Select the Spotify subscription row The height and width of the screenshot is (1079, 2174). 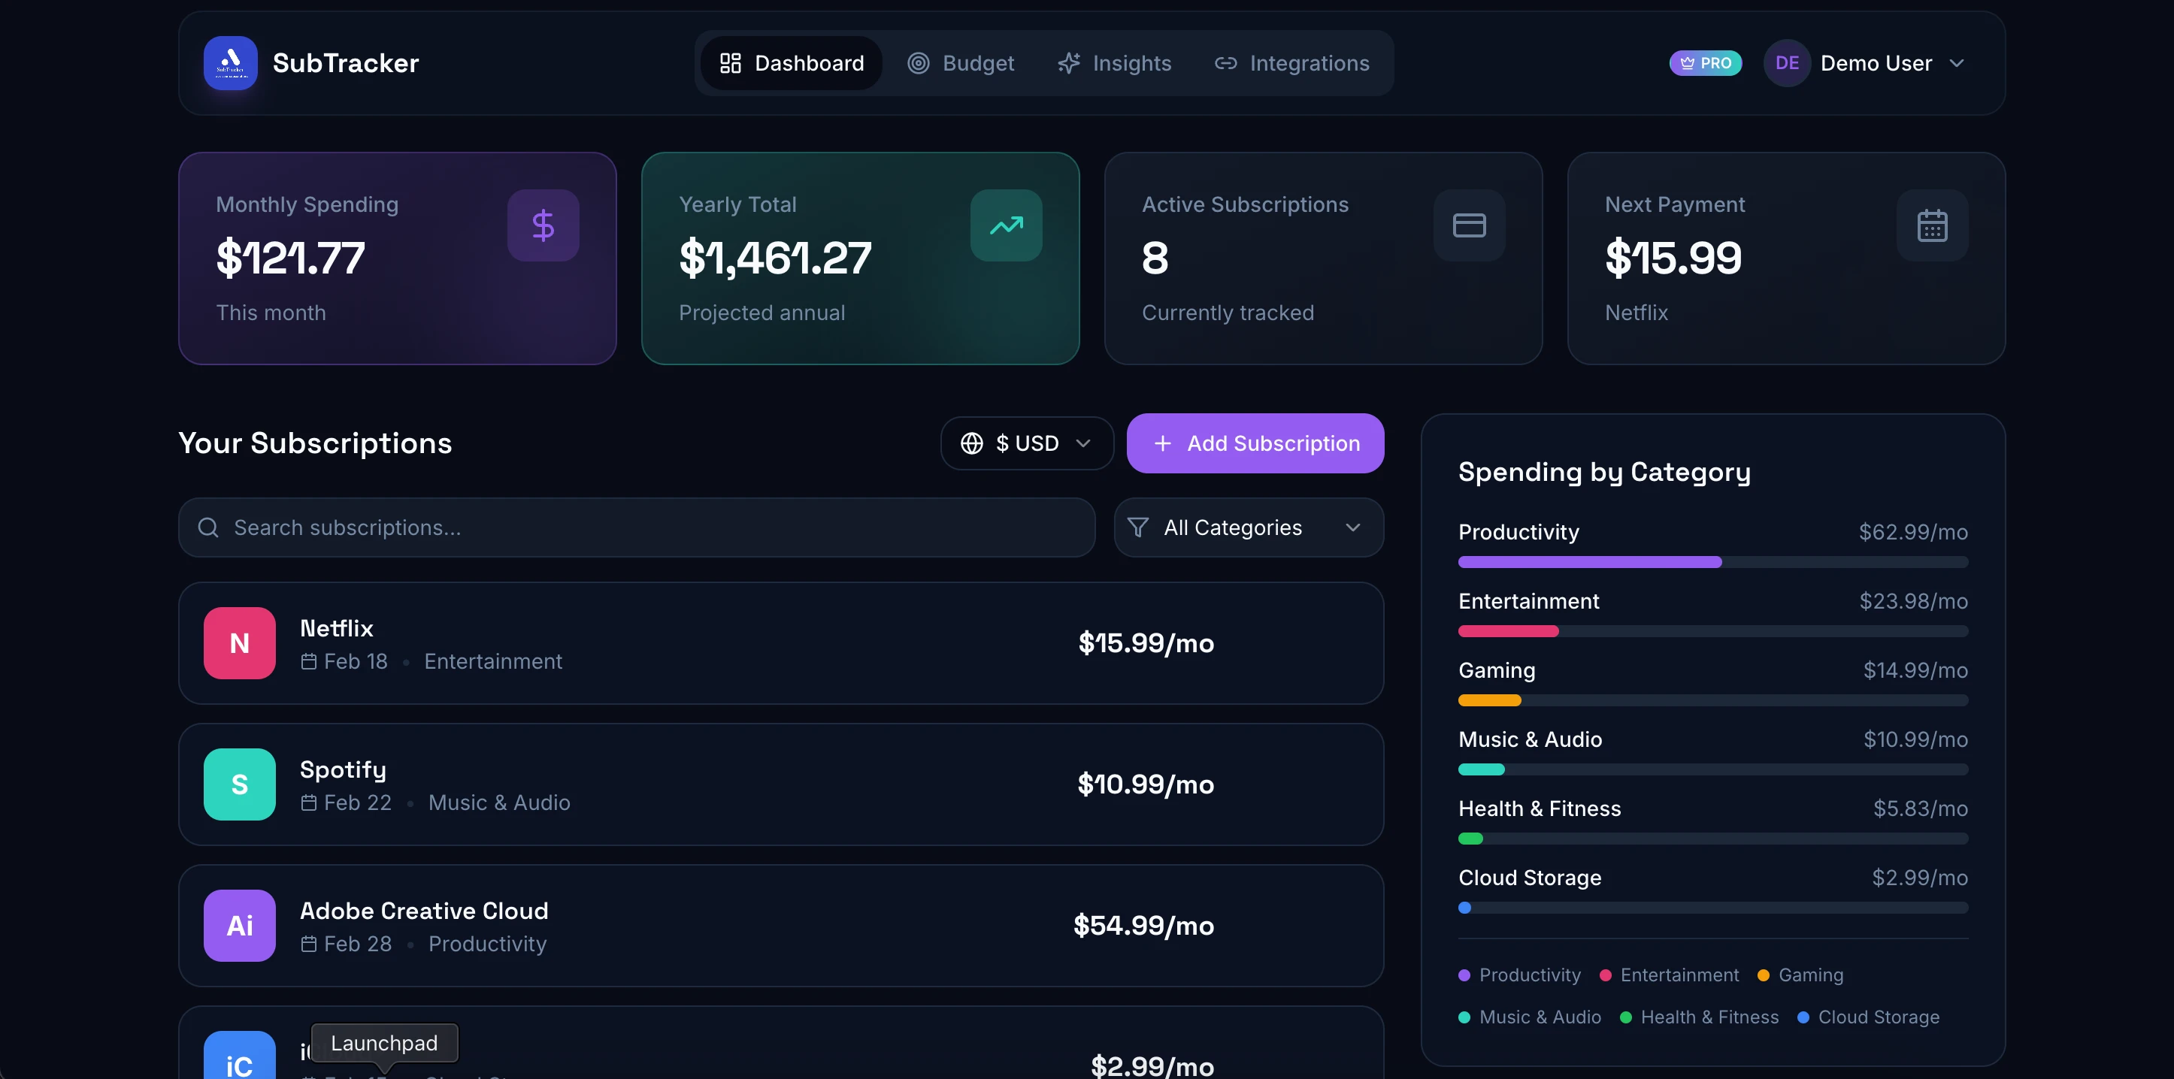pos(780,784)
